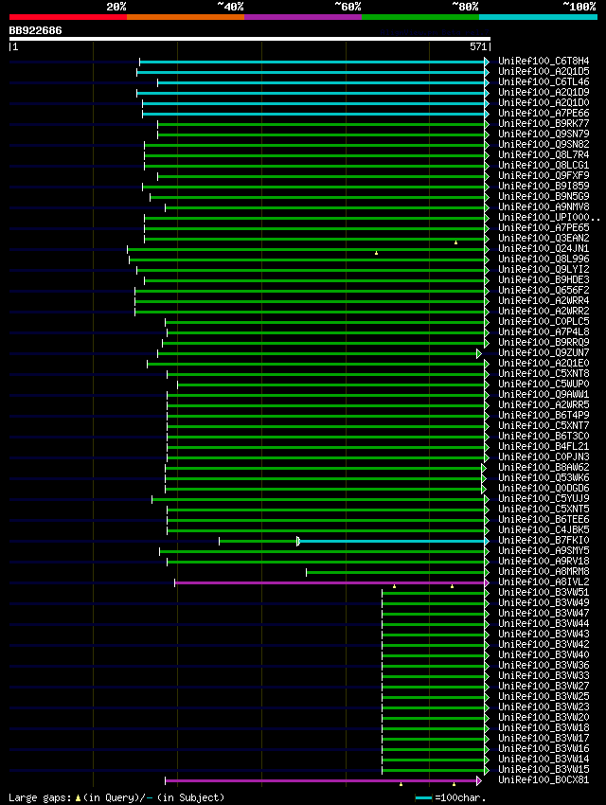606x805 pixels.
Task: Open hit UniRef100_A2Q1D0
Action: (x=544, y=102)
